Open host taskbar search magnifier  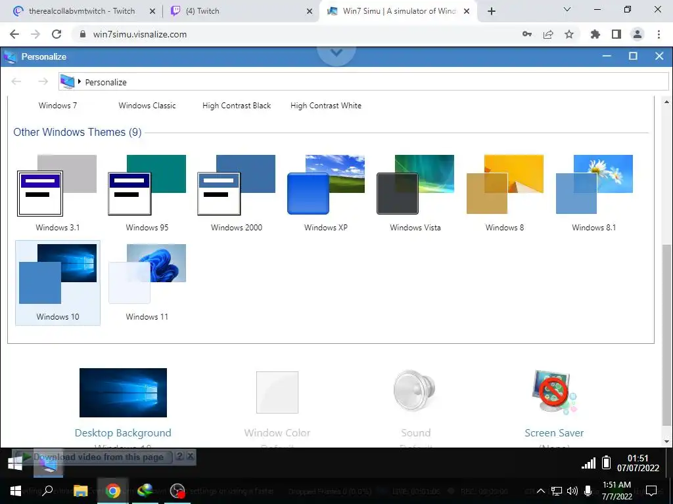point(47,490)
